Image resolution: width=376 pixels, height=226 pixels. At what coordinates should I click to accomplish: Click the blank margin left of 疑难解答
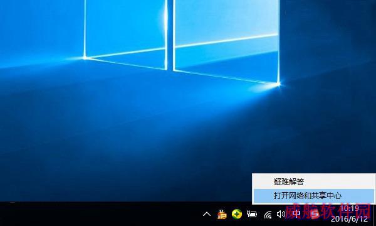click(x=263, y=181)
